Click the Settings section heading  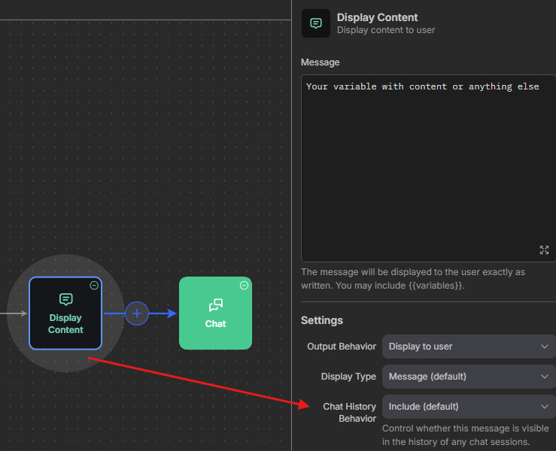[322, 320]
